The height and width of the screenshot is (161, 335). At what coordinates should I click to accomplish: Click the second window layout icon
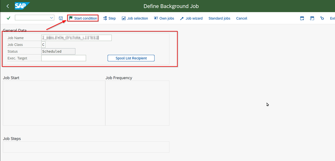pos(312,18)
